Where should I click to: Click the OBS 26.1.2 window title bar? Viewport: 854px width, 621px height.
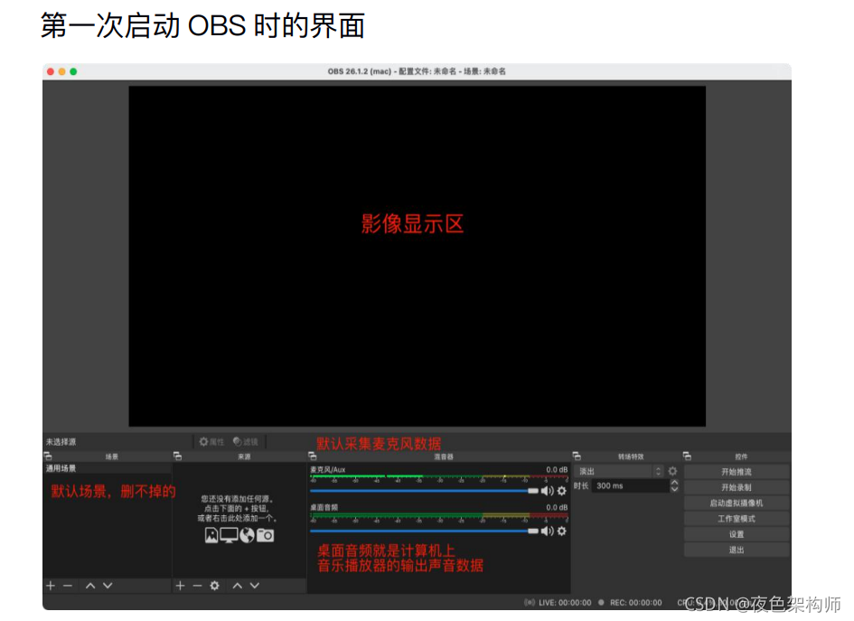point(417,71)
